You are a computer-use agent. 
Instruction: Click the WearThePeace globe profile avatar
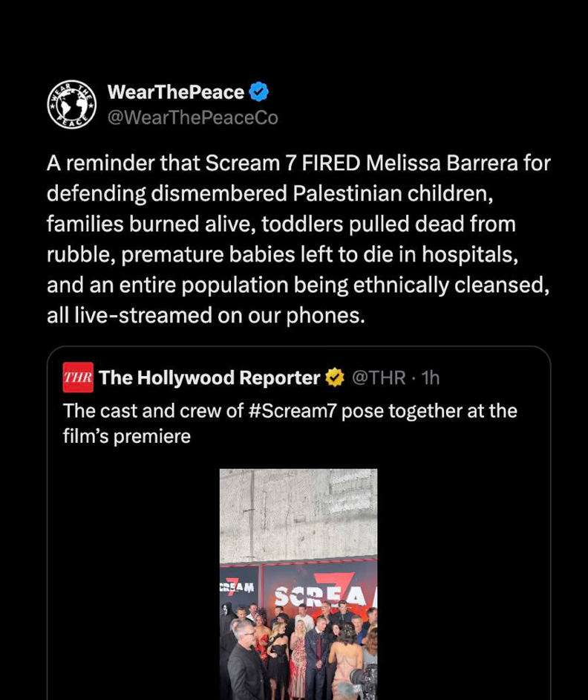[x=72, y=104]
